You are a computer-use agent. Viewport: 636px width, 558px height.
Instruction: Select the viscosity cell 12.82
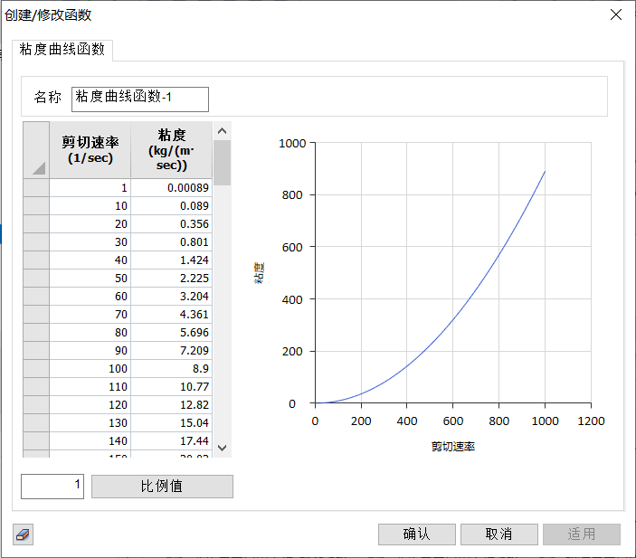pos(171,405)
